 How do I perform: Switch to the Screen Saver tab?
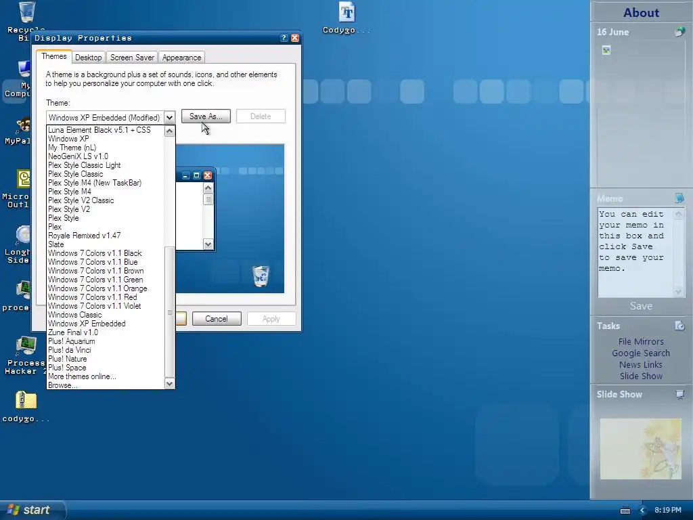pos(132,58)
